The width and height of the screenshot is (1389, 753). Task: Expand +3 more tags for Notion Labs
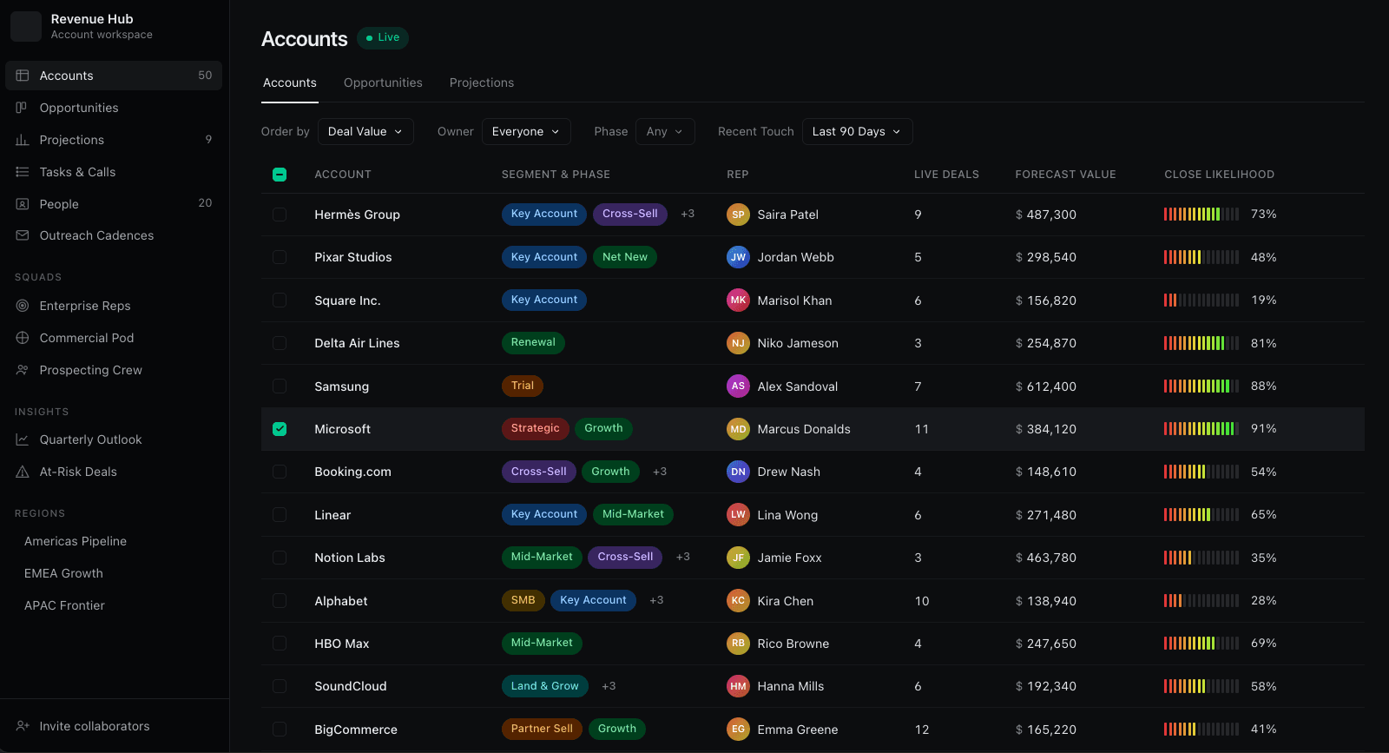click(x=683, y=557)
